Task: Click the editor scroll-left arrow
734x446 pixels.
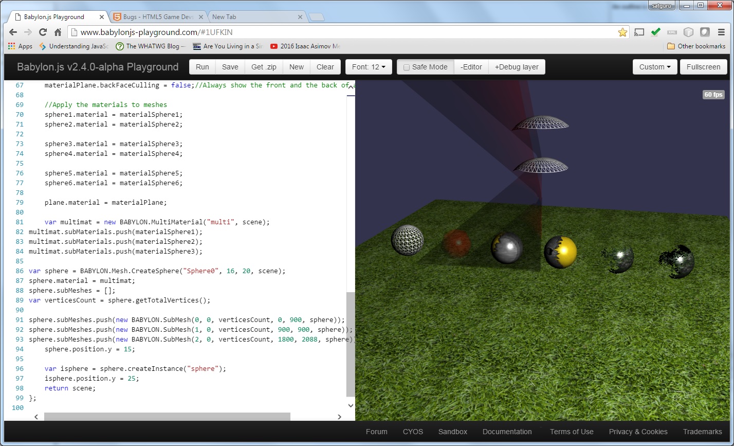Action: (36, 417)
